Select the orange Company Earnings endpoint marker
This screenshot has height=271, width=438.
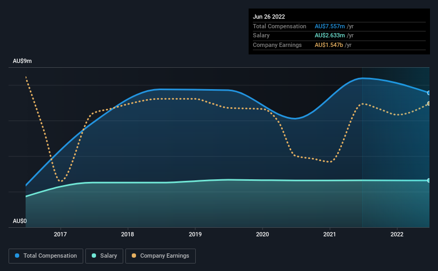(429, 103)
